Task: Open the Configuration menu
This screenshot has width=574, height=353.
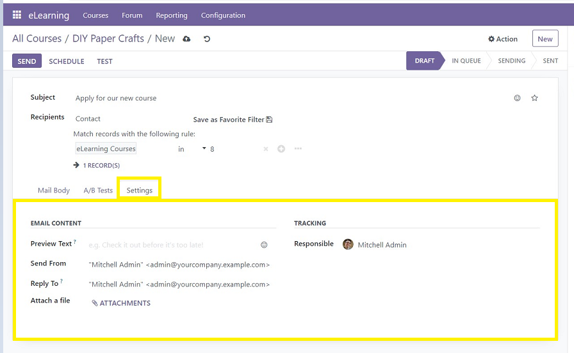Action: (223, 15)
